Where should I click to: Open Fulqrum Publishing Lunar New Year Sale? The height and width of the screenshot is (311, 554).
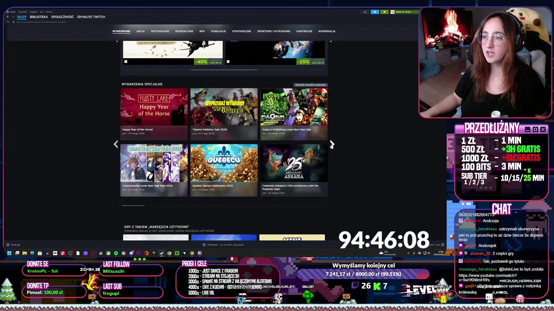pos(294,114)
